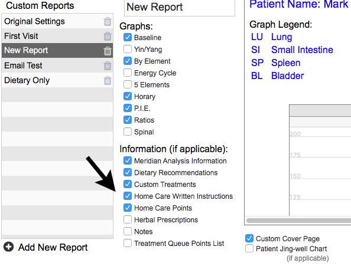
Task: Enable Herbal Prescriptions checkbox
Action: tap(128, 220)
